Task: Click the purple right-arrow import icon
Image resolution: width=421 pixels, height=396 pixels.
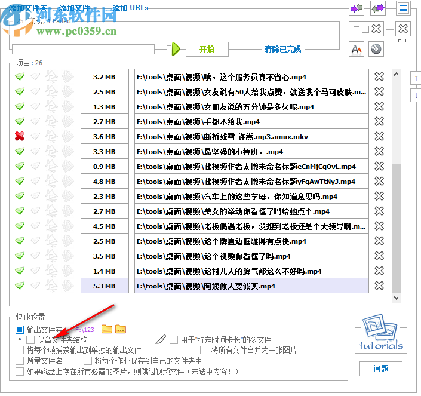Action: coord(357,8)
